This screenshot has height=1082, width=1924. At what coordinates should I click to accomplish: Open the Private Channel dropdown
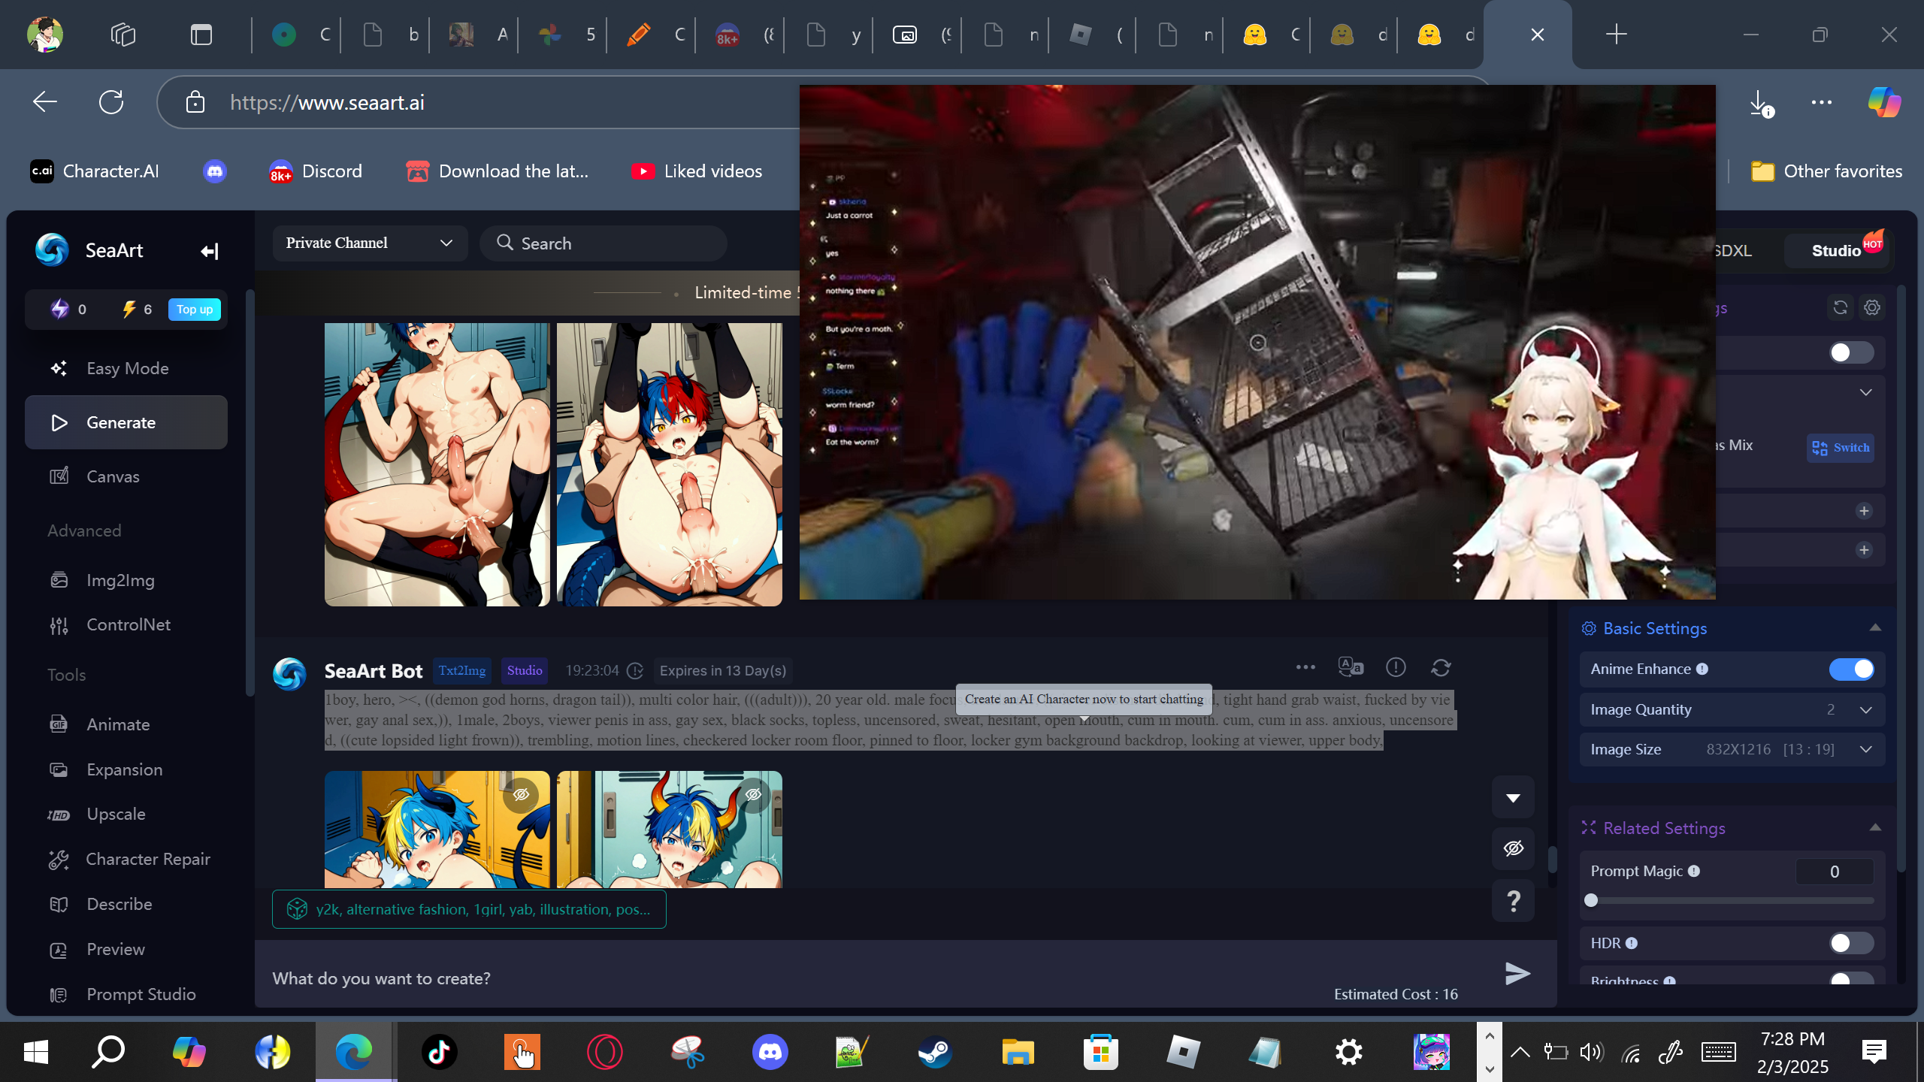370,243
